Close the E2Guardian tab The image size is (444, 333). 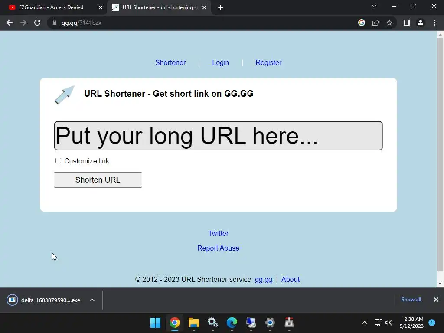point(101,8)
